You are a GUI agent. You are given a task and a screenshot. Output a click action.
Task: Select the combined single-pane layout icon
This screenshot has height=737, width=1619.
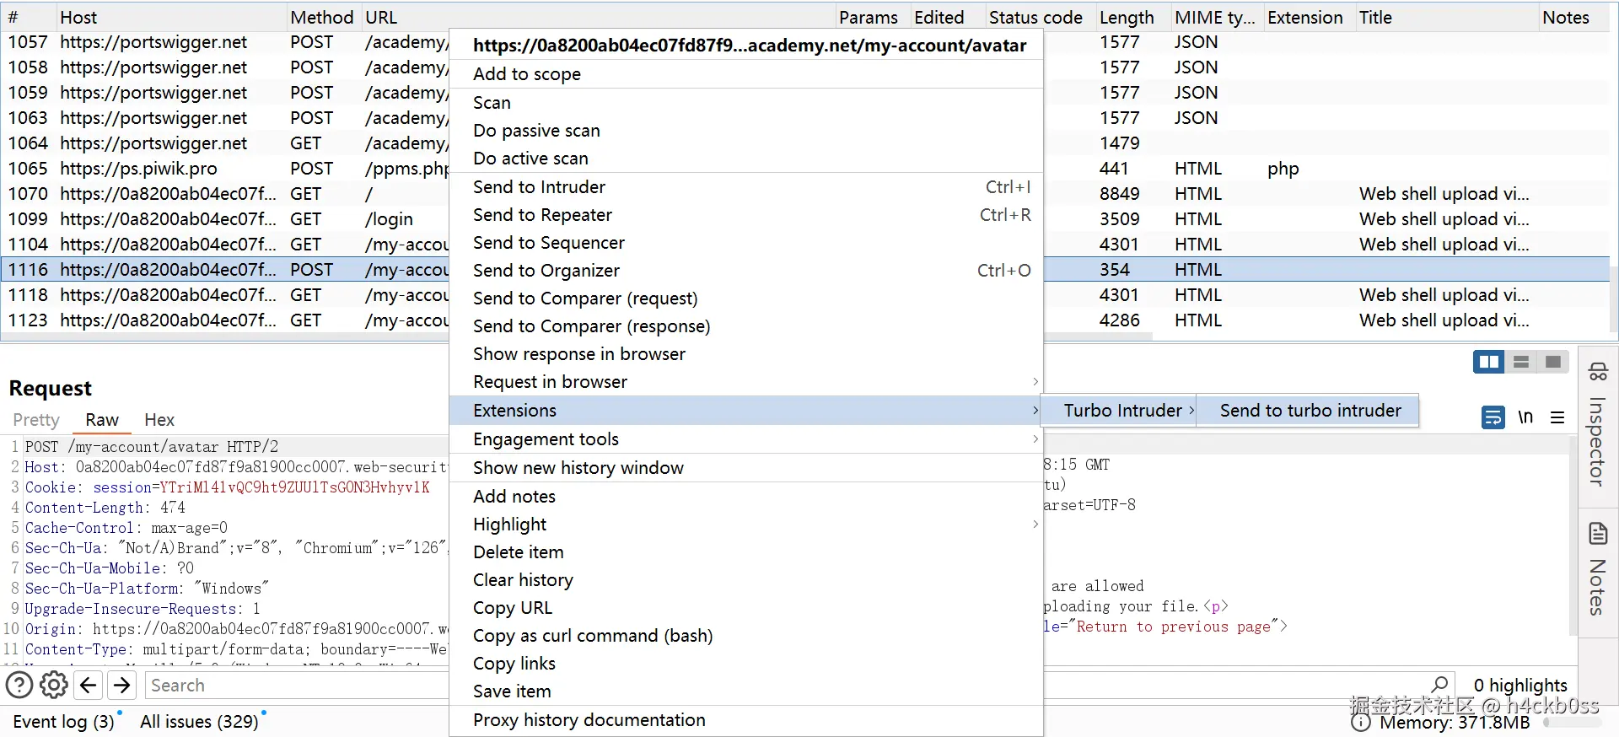pyautogui.click(x=1553, y=362)
